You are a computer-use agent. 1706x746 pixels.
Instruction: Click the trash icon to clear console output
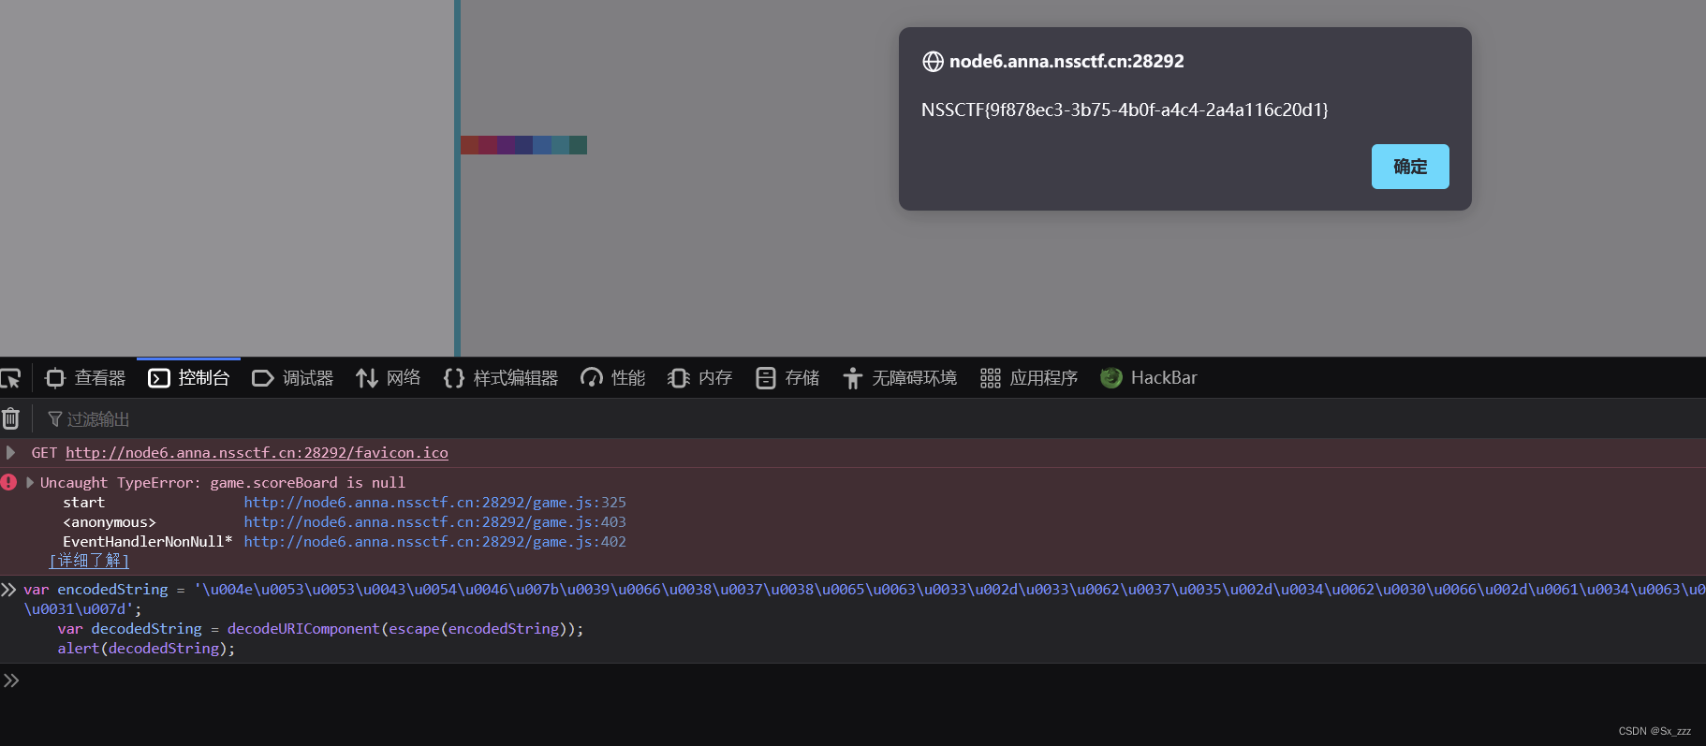[10, 418]
